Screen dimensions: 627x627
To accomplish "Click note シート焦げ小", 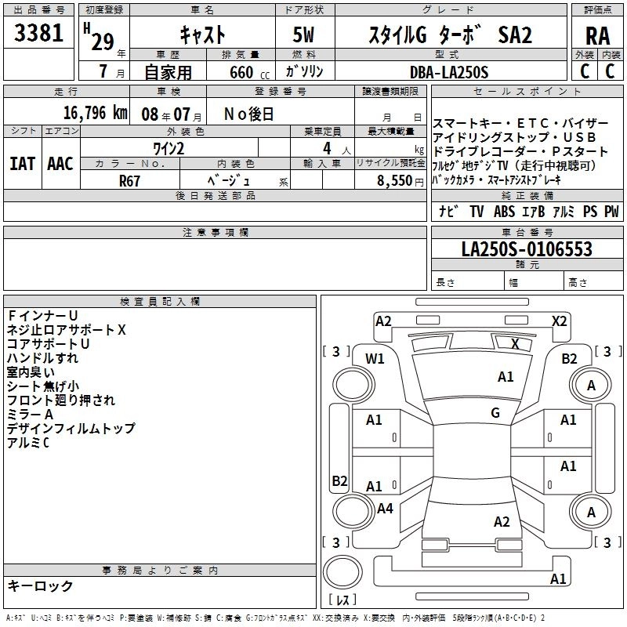I will coord(43,386).
